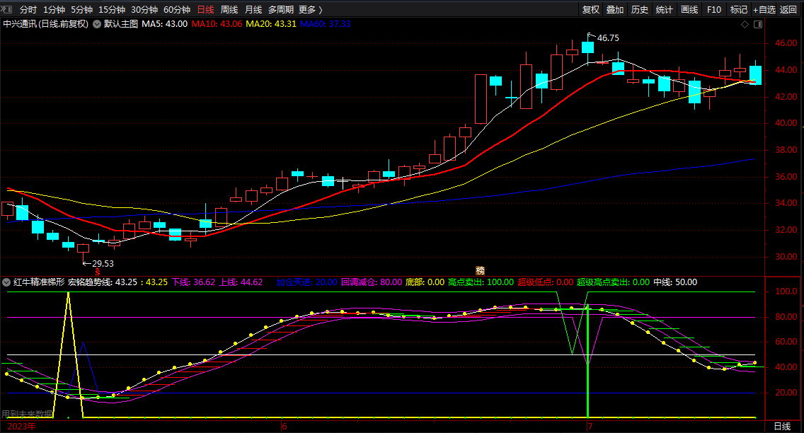Select the 周线 weekly tab

[x=229, y=10]
